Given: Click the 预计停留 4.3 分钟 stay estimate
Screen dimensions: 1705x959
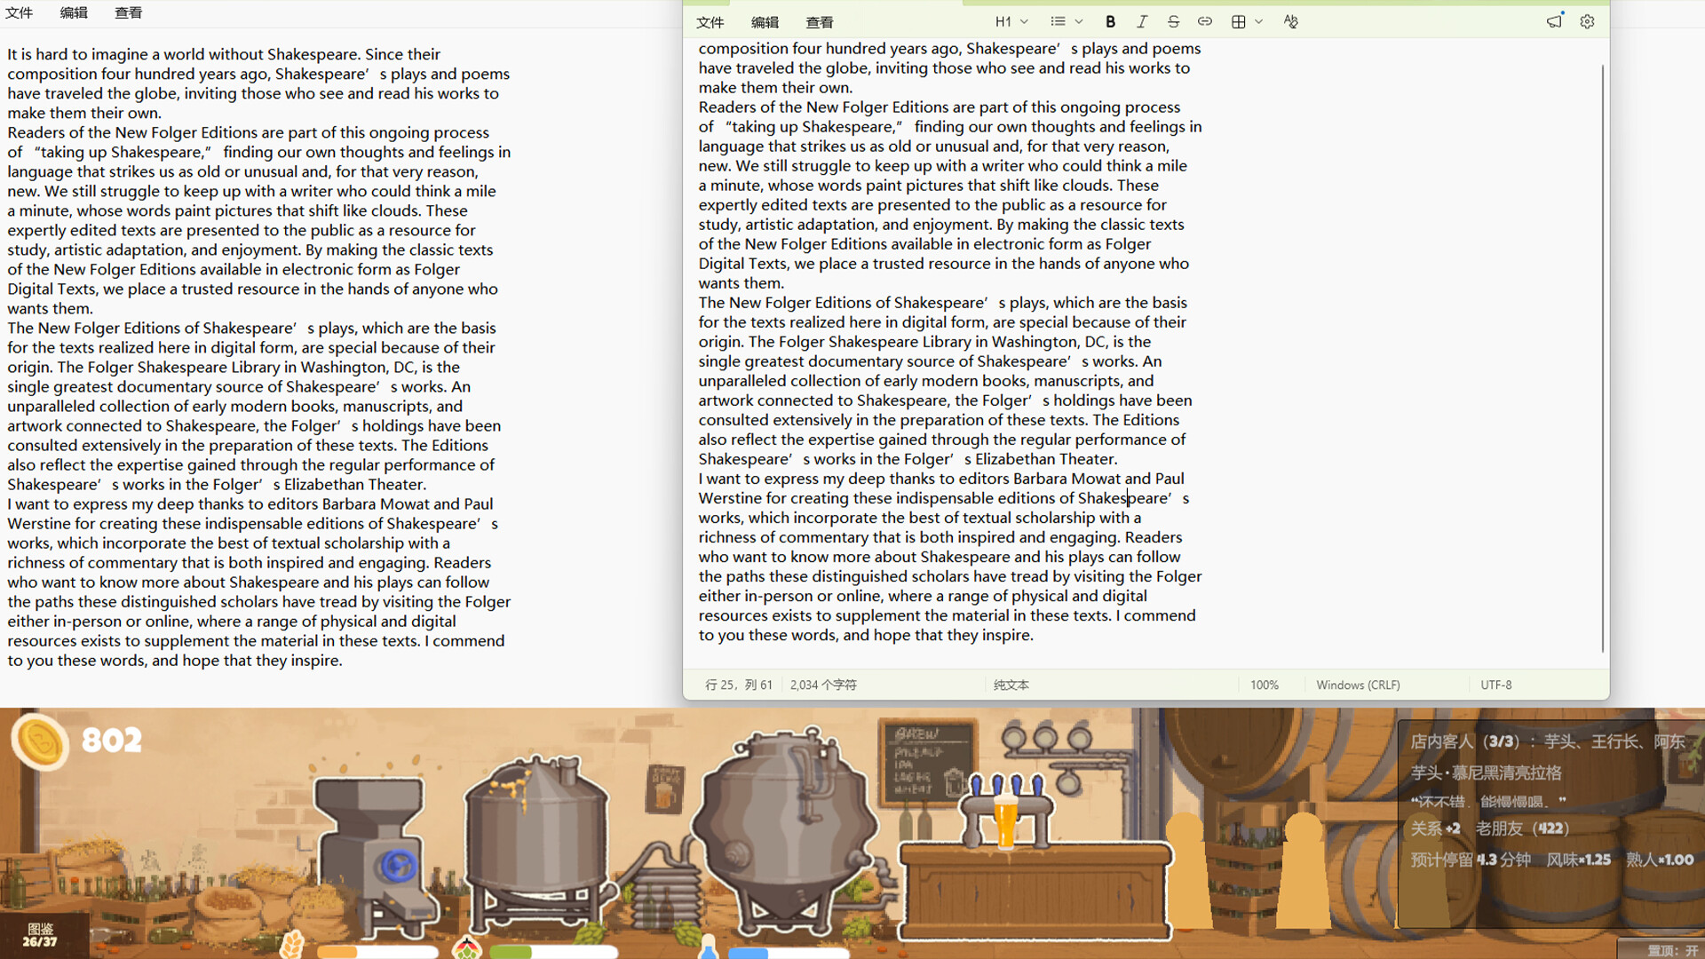Looking at the screenshot, I should click(x=1471, y=860).
